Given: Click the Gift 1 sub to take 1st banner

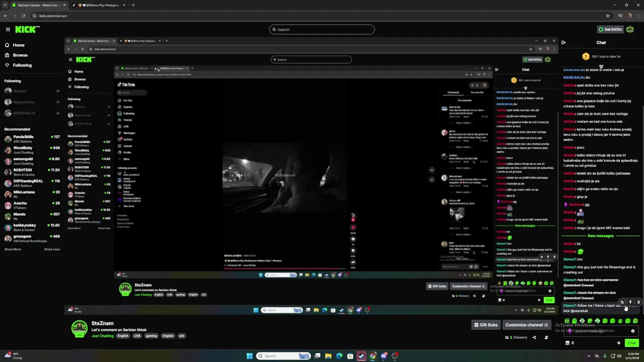Looking at the screenshot, I should [601, 56].
